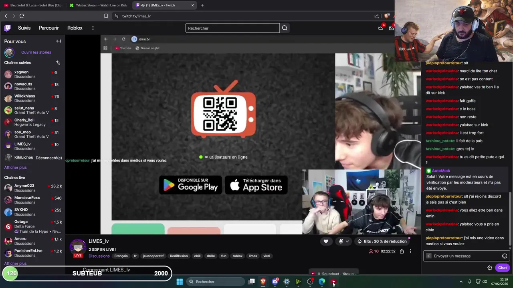Screen dimensions: 513x288
Task: Click the Windows taskbar Rechercher box
Action: point(216,282)
